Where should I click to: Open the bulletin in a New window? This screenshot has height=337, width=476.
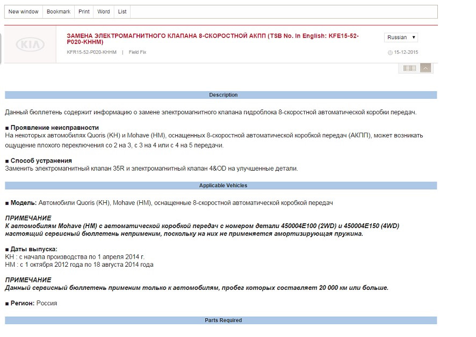pos(24,11)
